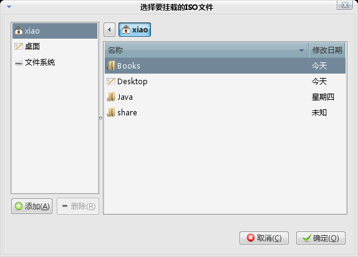The height and width of the screenshot is (257, 358).
Task: Open the 文件系统 filesystem bookmark
Action: (x=55, y=62)
